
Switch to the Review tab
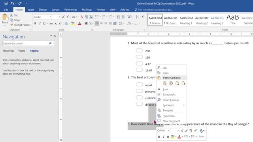tap(101, 9)
